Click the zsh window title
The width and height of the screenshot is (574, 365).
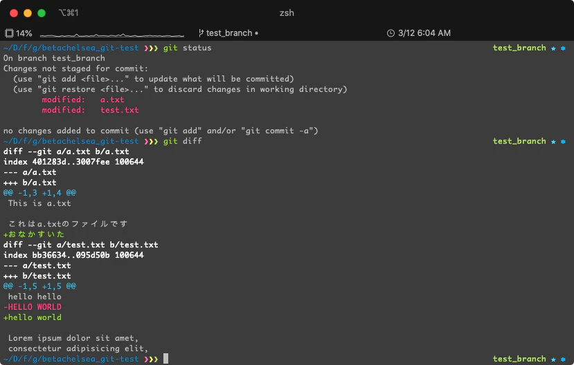287,13
